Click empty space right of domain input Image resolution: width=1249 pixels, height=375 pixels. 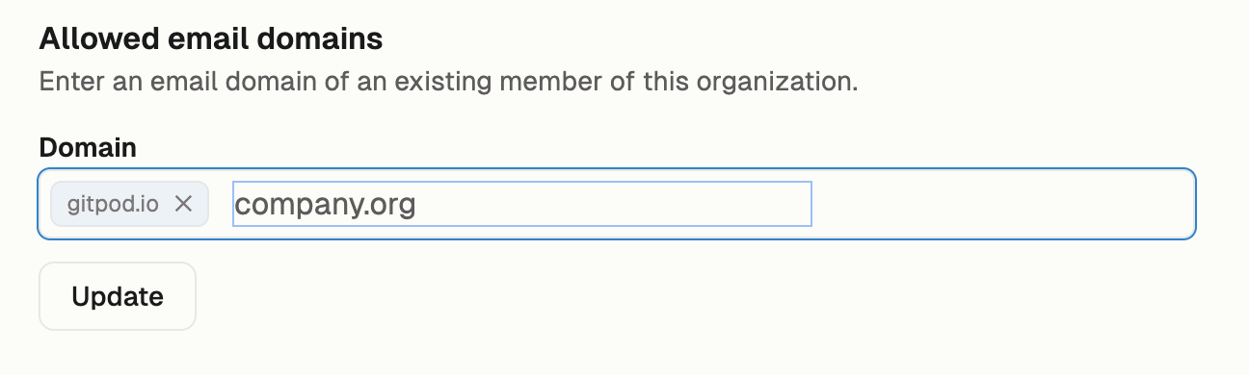(1002, 204)
